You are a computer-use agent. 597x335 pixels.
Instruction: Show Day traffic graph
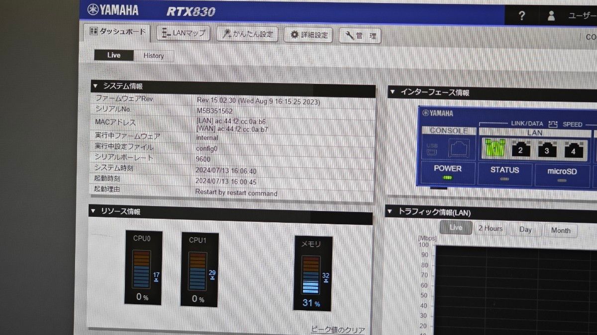525,229
